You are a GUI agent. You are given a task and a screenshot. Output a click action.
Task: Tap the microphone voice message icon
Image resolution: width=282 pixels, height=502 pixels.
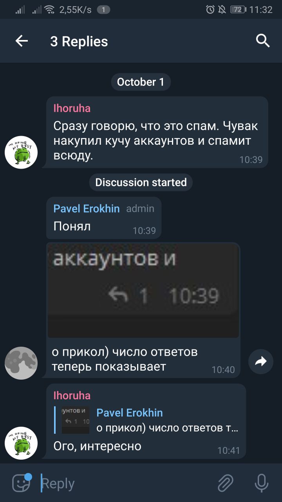[x=261, y=483]
